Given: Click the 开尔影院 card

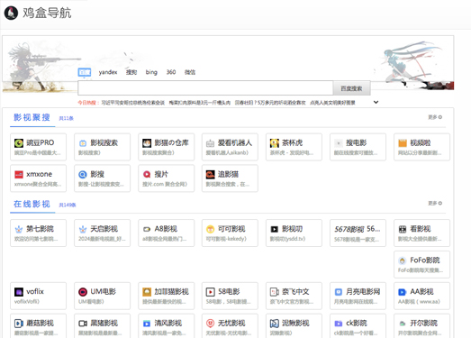Looking at the screenshot, I should coord(421,326).
